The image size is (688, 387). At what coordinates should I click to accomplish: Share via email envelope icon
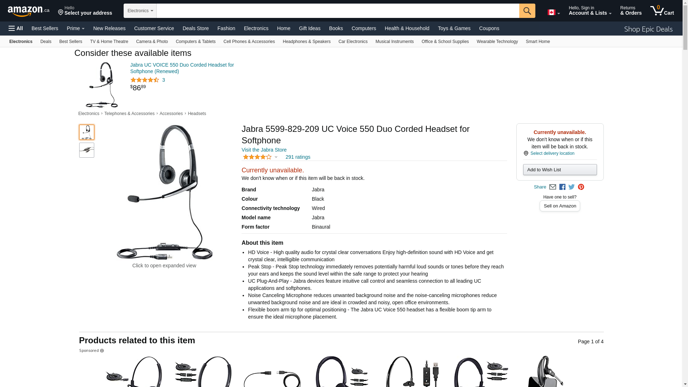(x=553, y=187)
